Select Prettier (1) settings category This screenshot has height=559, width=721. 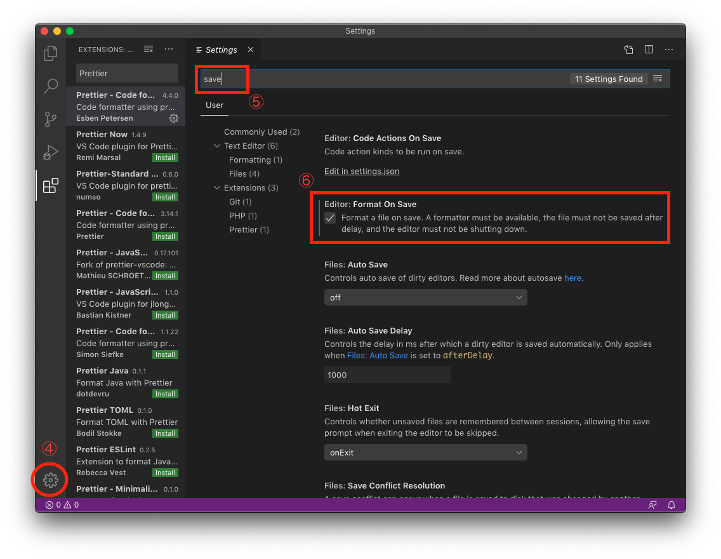(249, 229)
